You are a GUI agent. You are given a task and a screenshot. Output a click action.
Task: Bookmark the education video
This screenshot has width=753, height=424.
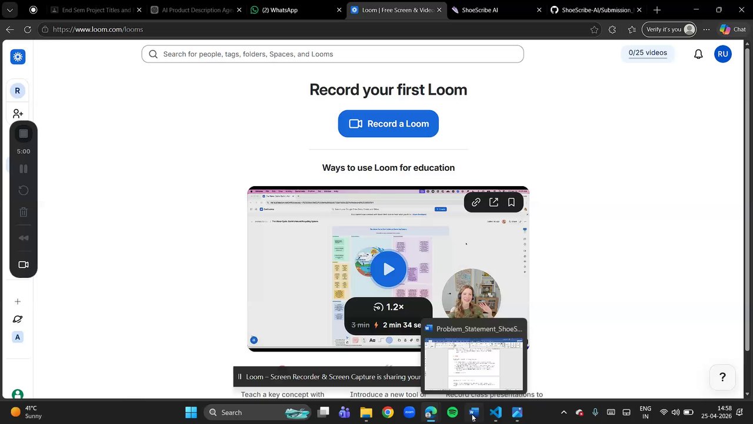pyautogui.click(x=511, y=202)
